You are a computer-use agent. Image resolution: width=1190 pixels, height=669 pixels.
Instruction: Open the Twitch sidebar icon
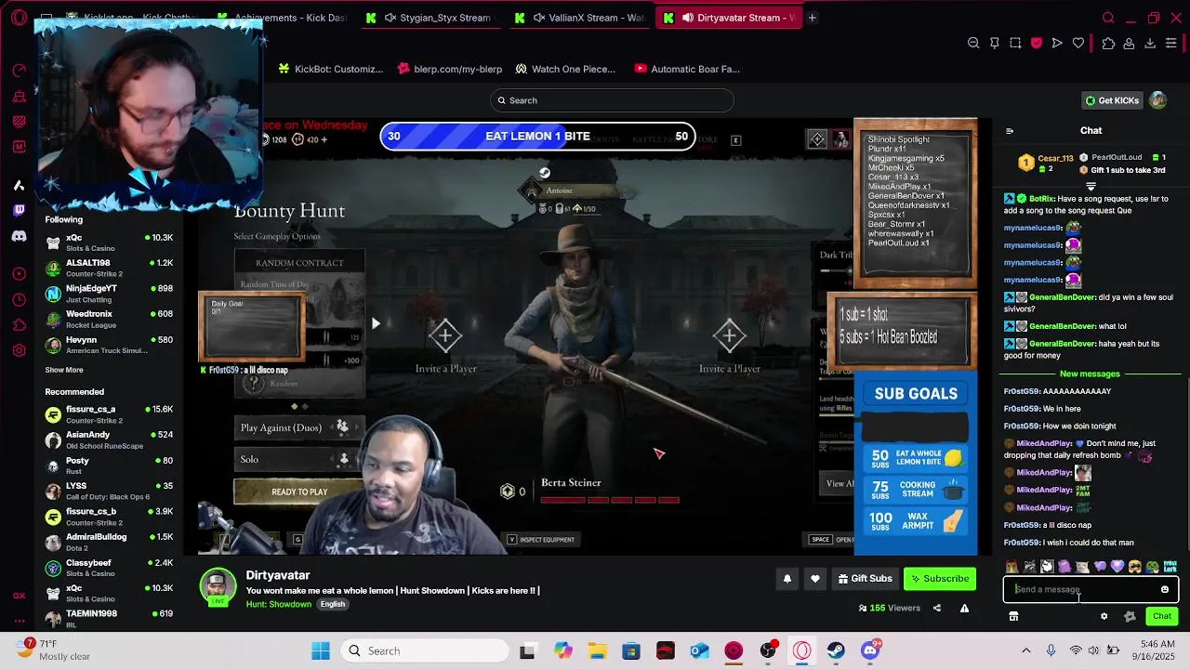point(19,211)
